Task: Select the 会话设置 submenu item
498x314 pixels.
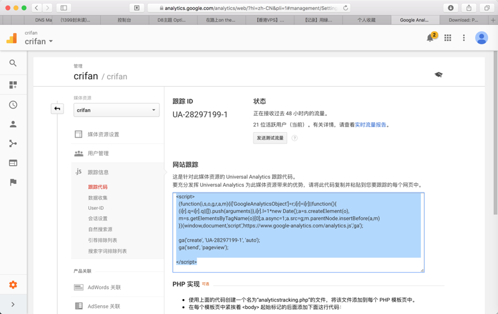Action: [x=98, y=219]
